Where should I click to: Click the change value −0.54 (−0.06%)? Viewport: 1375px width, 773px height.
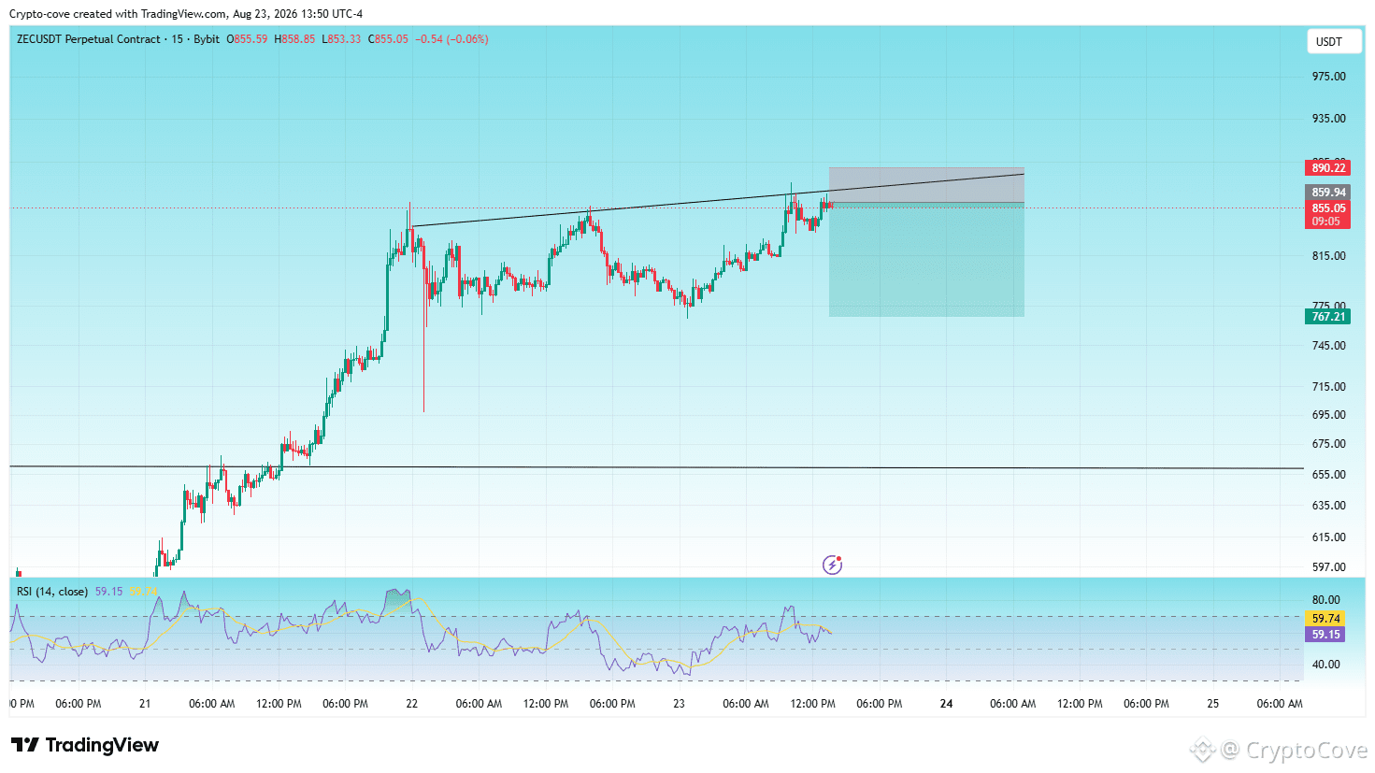[x=451, y=39]
